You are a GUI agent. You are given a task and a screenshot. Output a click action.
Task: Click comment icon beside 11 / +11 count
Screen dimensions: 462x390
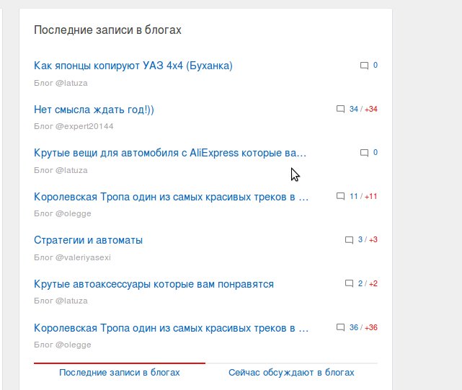pyautogui.click(x=340, y=196)
